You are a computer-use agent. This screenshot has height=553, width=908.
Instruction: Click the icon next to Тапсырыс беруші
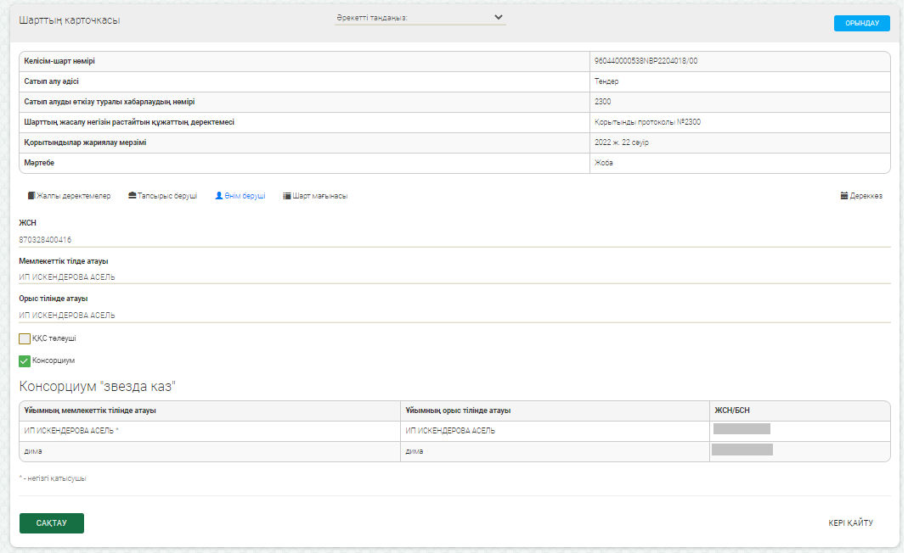click(133, 196)
